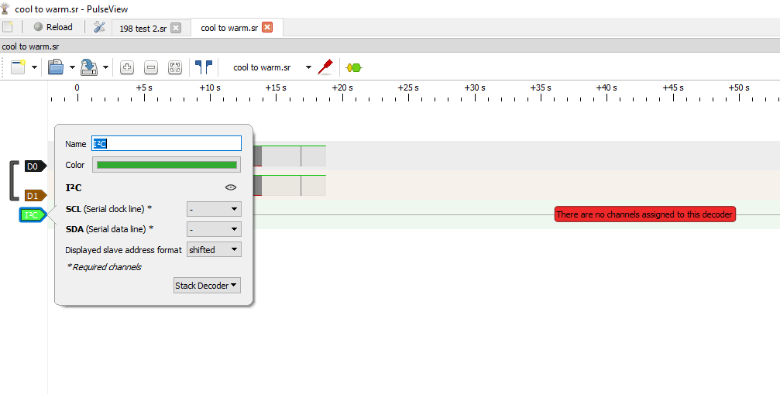This screenshot has width=780, height=394.
Task: Zoom out of the timeline
Action: click(151, 67)
